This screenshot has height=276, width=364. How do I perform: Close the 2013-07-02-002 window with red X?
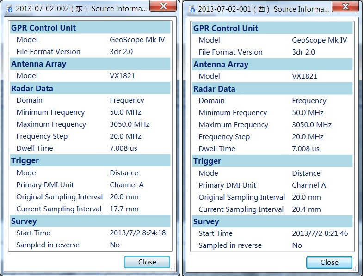[163, 6]
